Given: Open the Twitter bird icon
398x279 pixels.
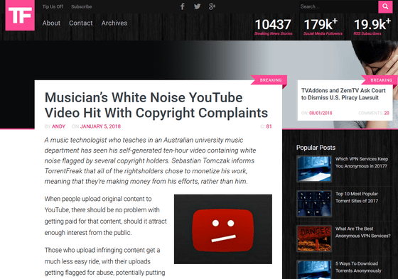Looking at the screenshot, I should pyautogui.click(x=198, y=6).
